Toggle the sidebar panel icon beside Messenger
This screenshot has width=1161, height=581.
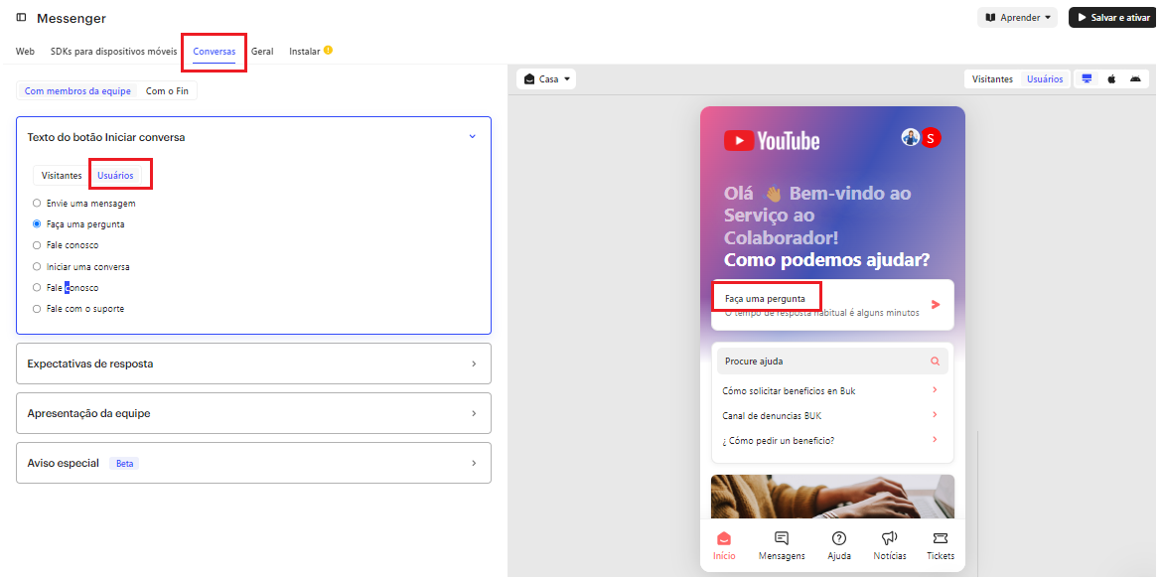pos(21,18)
